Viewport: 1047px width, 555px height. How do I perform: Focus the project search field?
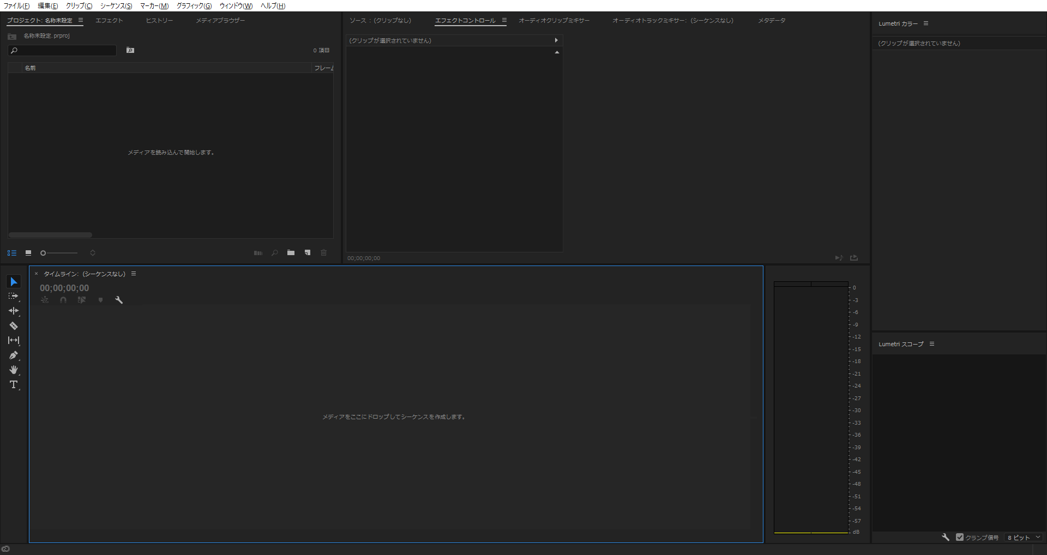[x=62, y=50]
